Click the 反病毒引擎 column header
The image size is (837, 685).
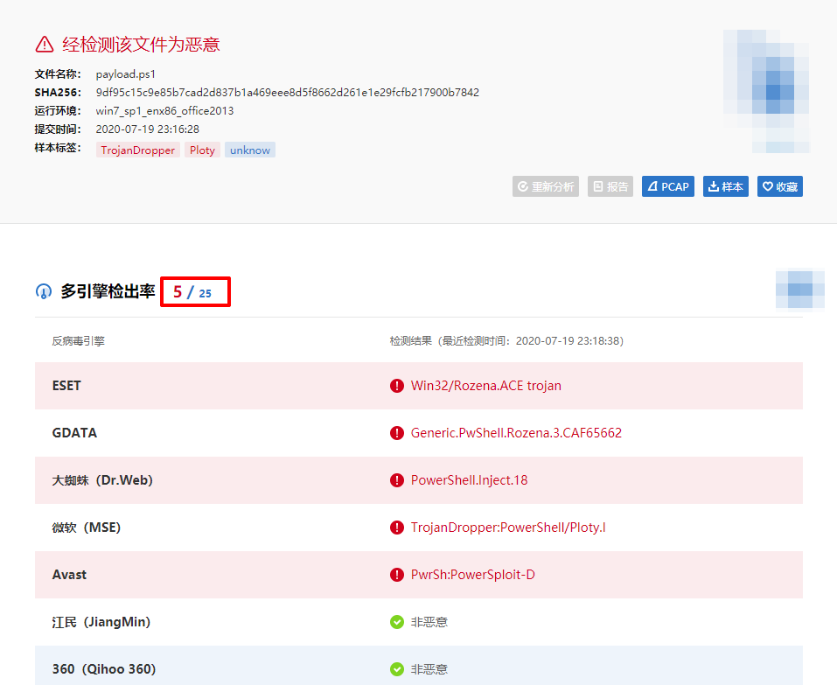79,341
